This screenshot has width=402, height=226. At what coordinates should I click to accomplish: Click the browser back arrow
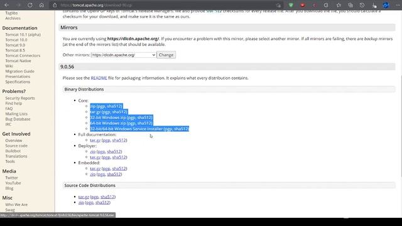point(7,5)
